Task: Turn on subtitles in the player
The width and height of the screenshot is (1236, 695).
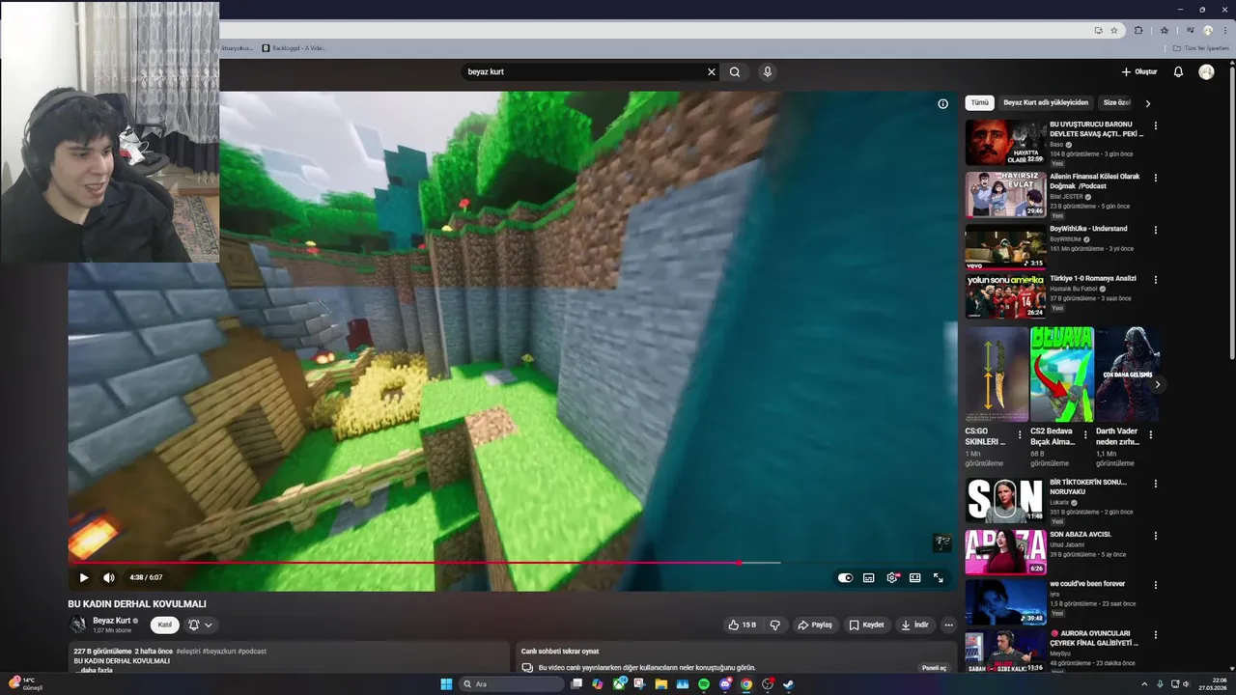Action: click(x=868, y=577)
